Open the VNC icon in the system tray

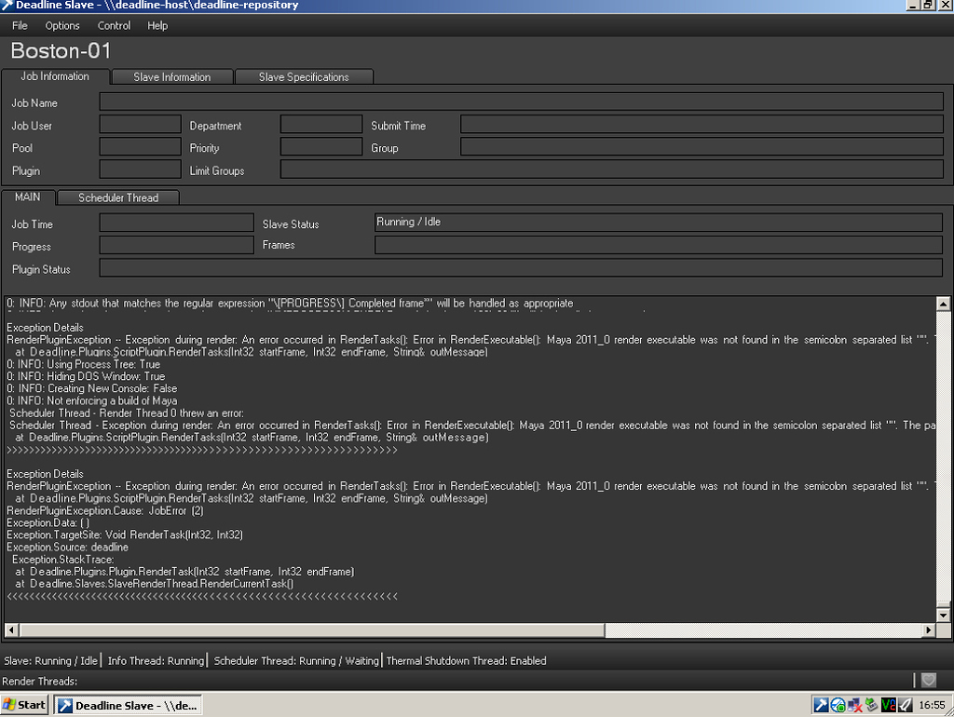point(887,705)
